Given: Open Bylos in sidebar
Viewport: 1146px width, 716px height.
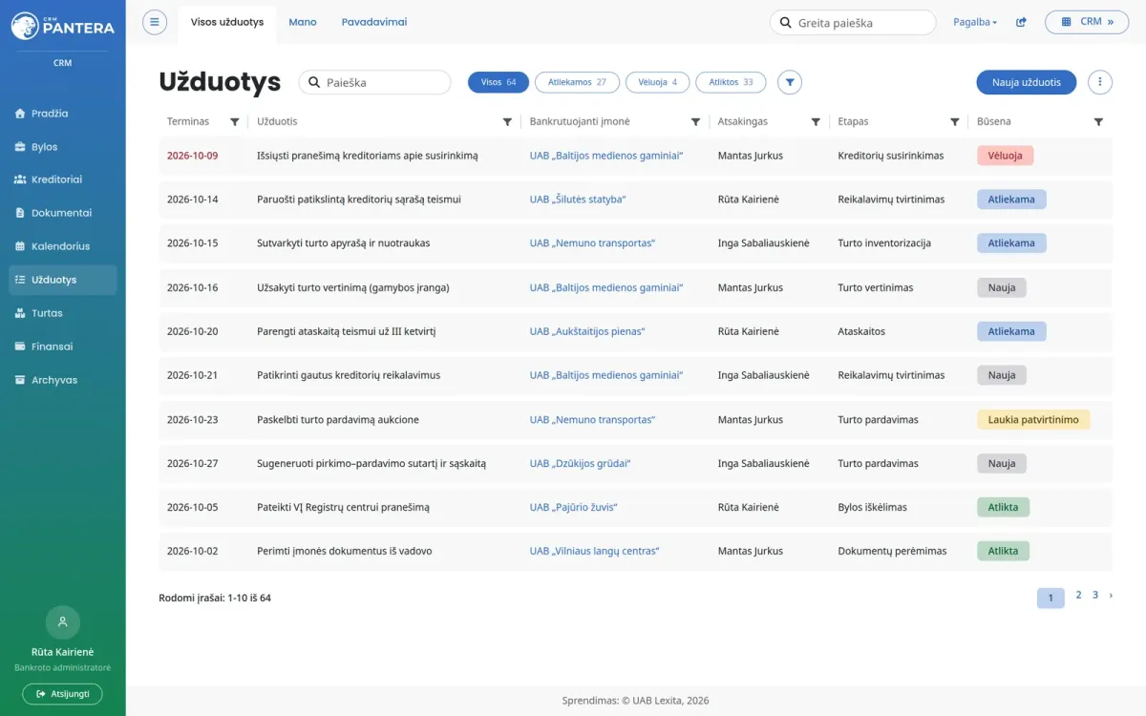Looking at the screenshot, I should (x=63, y=147).
